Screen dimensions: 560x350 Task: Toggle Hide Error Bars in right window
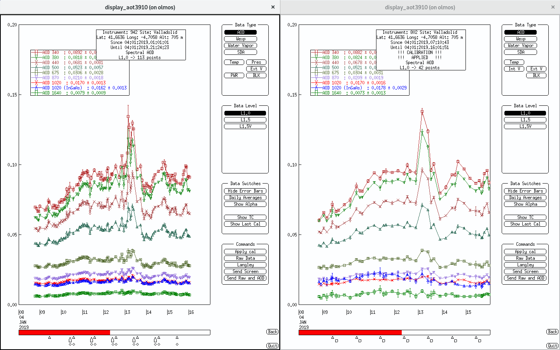(x=525, y=191)
